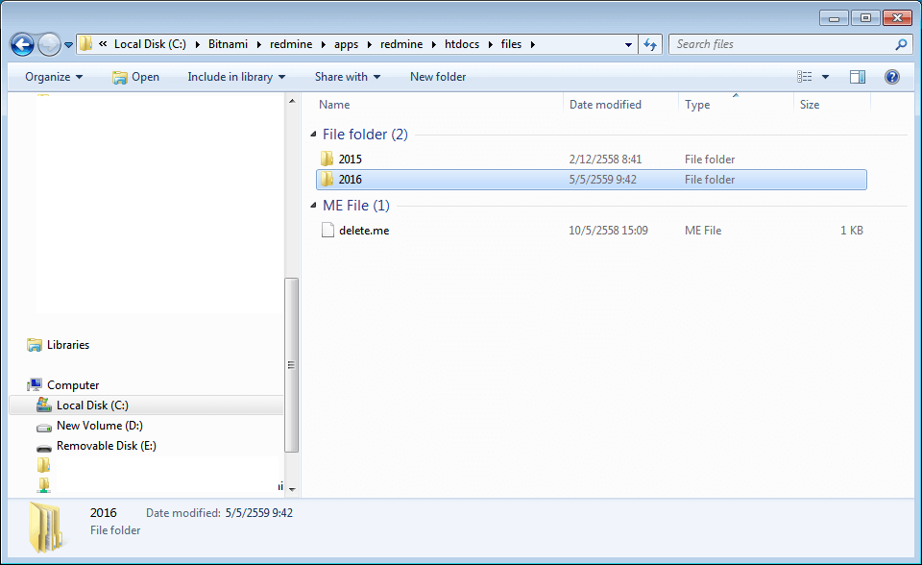The width and height of the screenshot is (922, 565).
Task: Click the vertical scrollbar in navigation pane
Action: coord(292,365)
